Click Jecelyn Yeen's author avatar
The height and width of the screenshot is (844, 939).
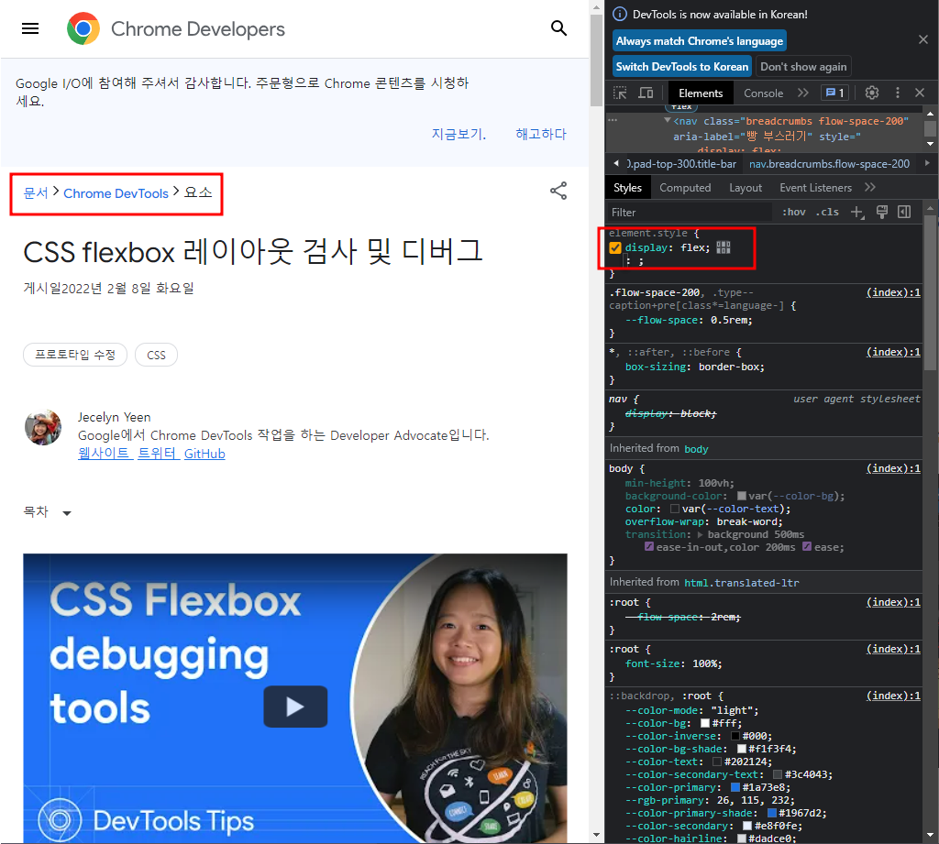[42, 427]
